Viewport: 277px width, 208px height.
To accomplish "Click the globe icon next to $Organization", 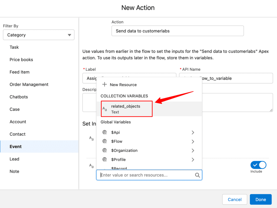I will [x=105, y=150].
